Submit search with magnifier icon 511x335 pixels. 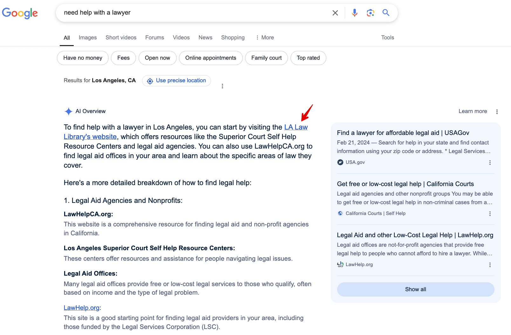click(386, 13)
